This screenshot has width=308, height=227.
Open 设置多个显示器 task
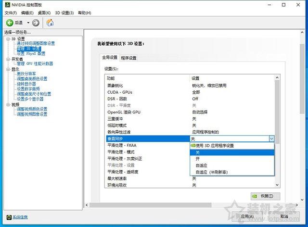pyautogui.click(x=30, y=99)
